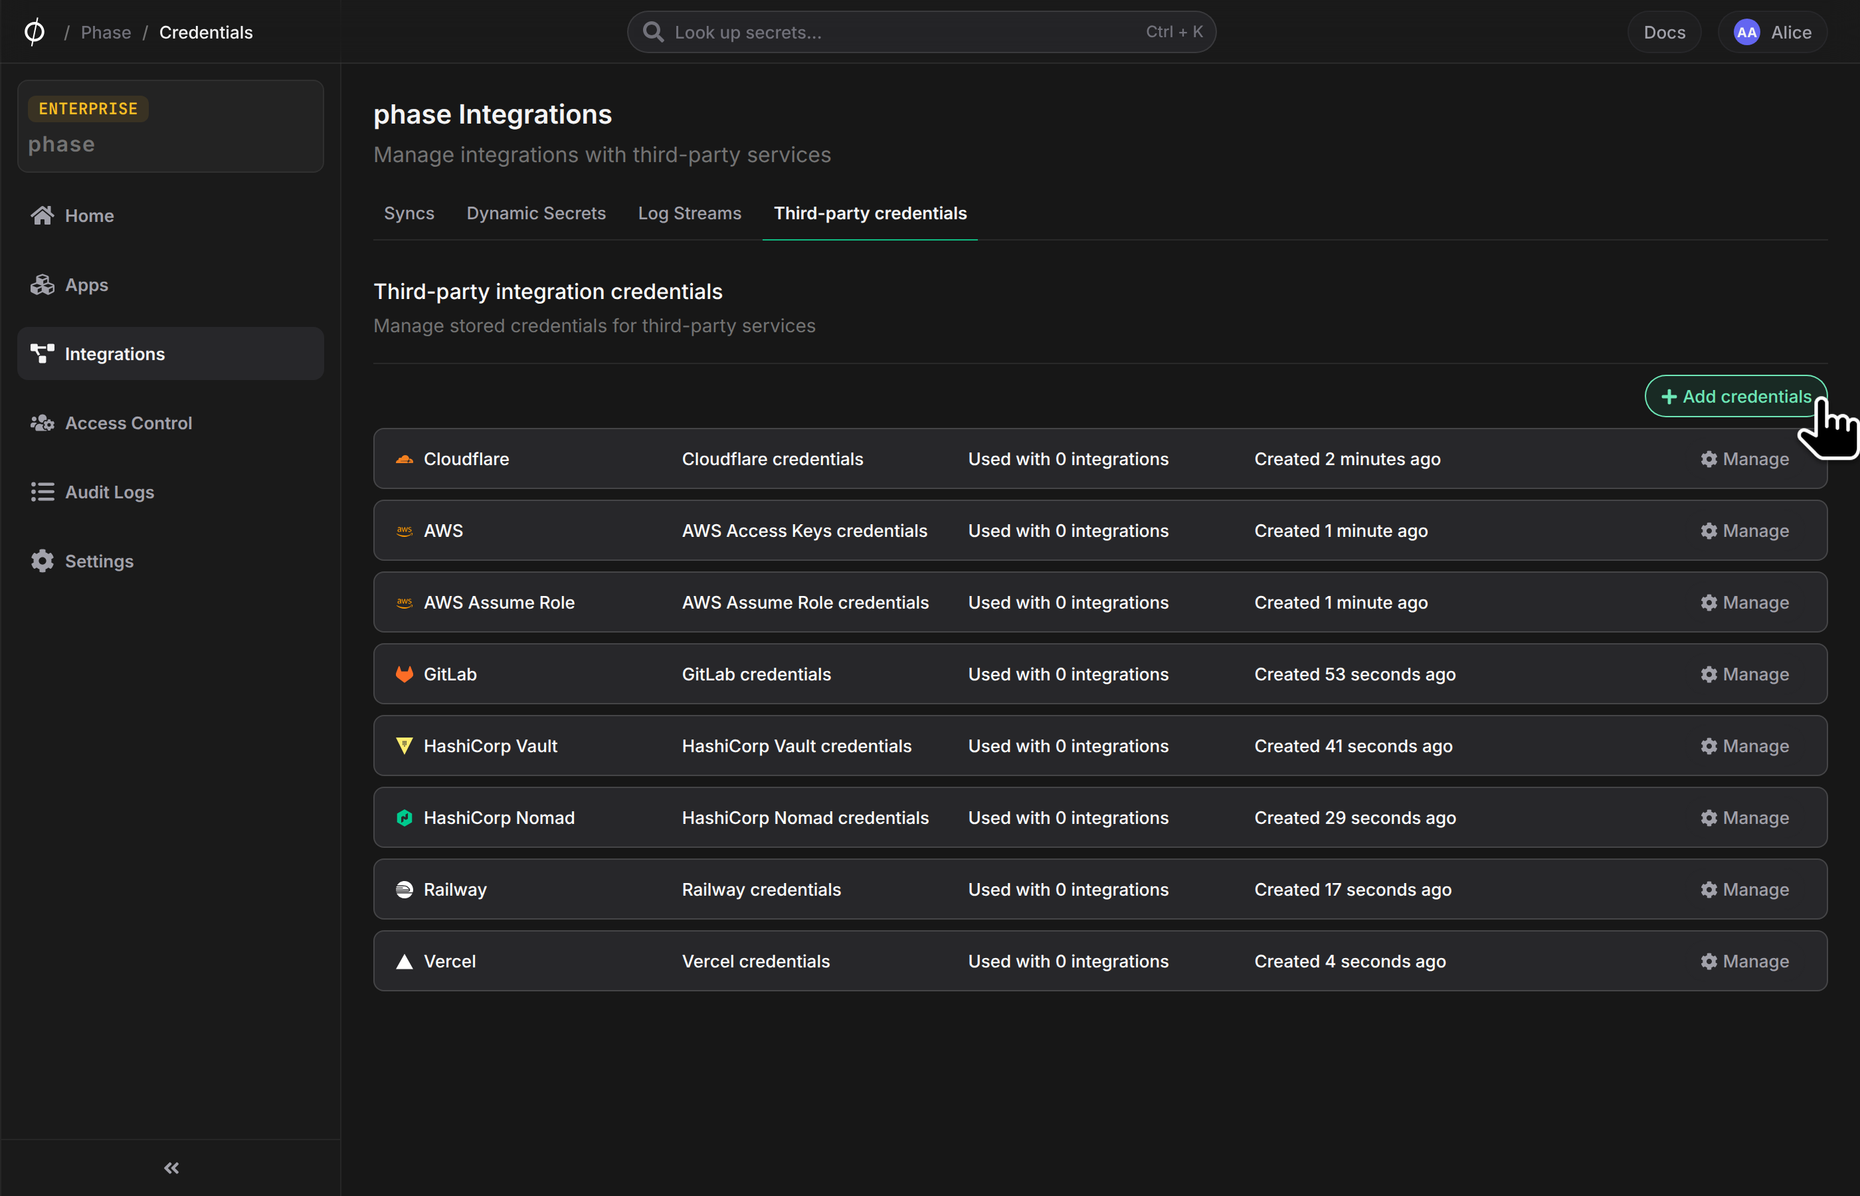
Task: Click the Vercel triangle logo icon
Action: (x=405, y=961)
